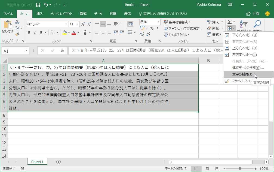Click the Save floppy disk icon
Screen dimensions: 274x172
38,5
